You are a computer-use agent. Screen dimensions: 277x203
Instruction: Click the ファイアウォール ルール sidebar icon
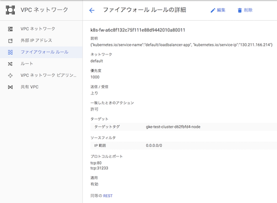(x=10, y=52)
